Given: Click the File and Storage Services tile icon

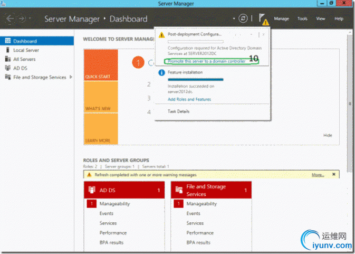Looking at the screenshot, I should coord(179,190).
